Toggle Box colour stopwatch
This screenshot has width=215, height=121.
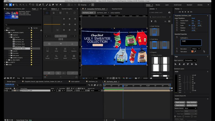(x=177, y=49)
